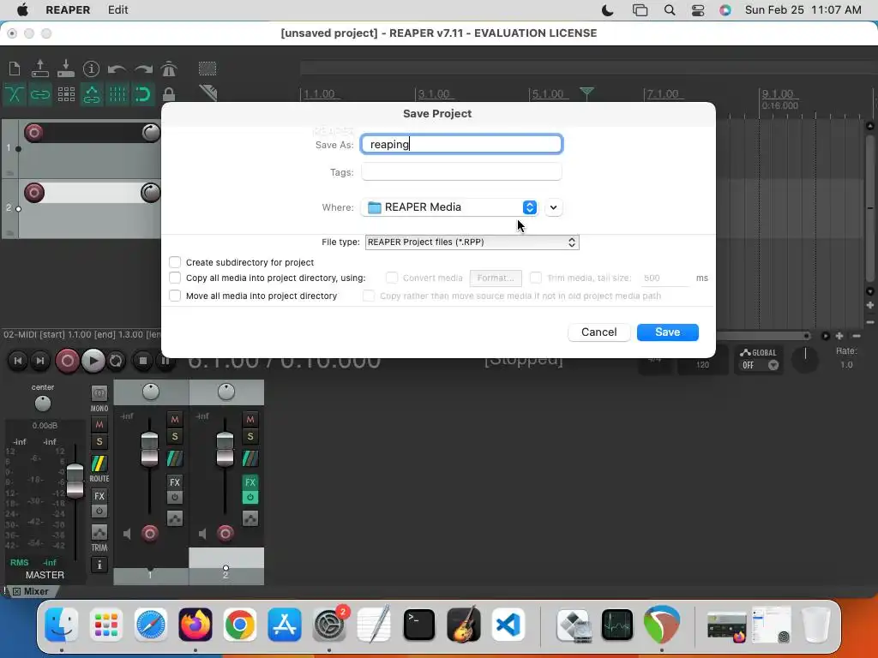The height and width of the screenshot is (658, 878).
Task: Toggle grid lines toolbar icon
Action: pyautogui.click(x=117, y=94)
